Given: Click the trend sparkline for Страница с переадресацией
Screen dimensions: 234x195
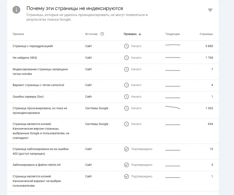Looking at the screenshot, I should click(173, 45).
